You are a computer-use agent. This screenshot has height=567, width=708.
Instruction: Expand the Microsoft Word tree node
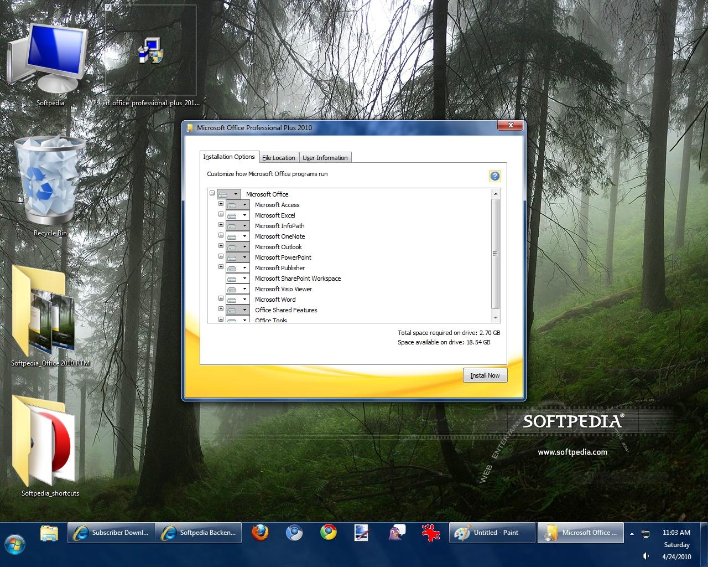click(x=221, y=298)
